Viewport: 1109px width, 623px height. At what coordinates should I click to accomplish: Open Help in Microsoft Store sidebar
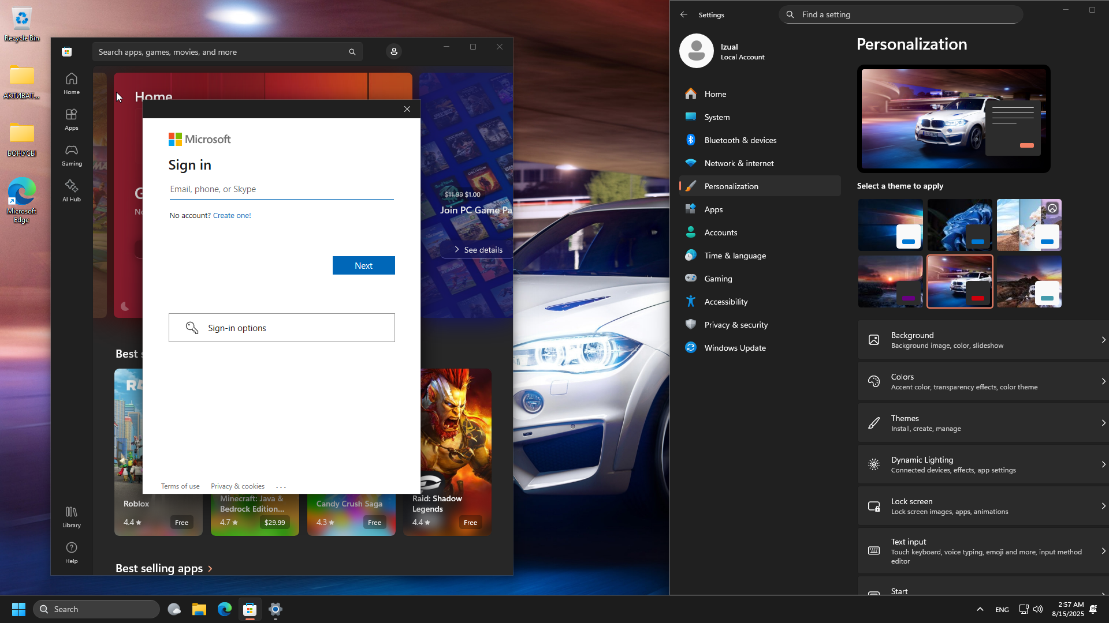[72, 553]
